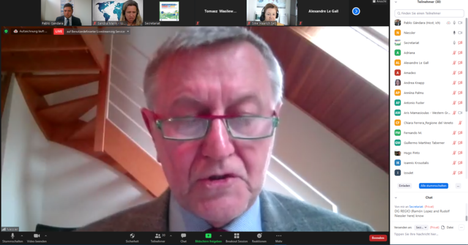Click Niessler's orange N avatar

398,32
